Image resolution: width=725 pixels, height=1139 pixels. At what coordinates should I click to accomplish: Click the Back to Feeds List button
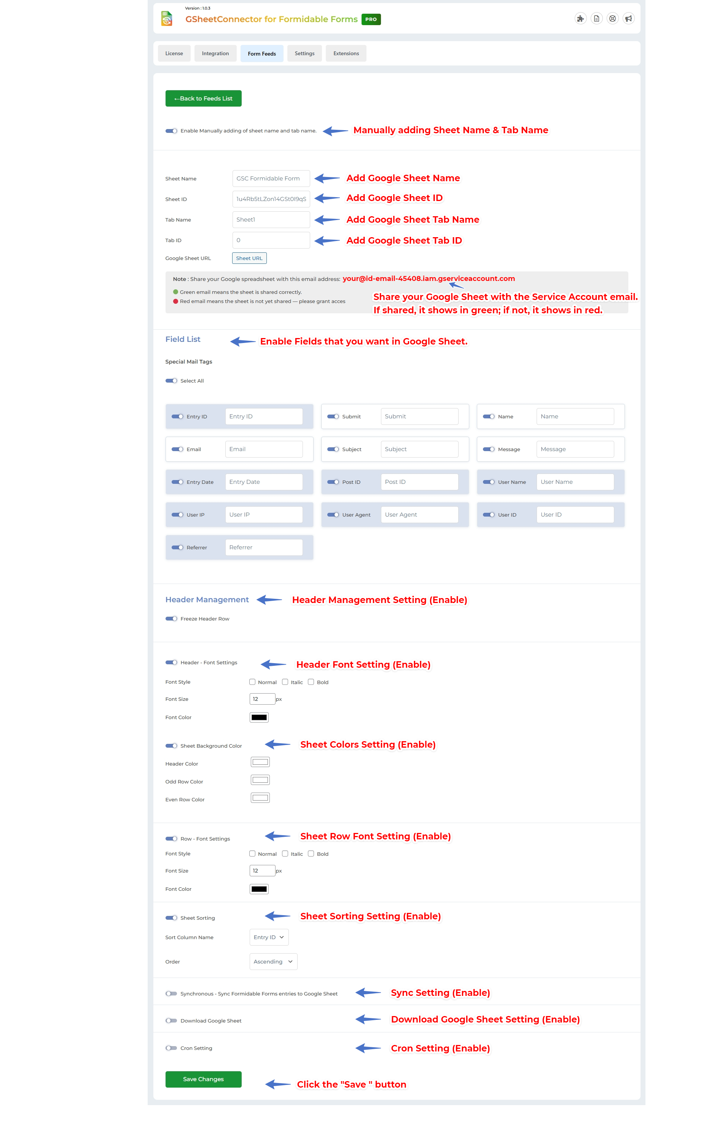click(x=203, y=98)
